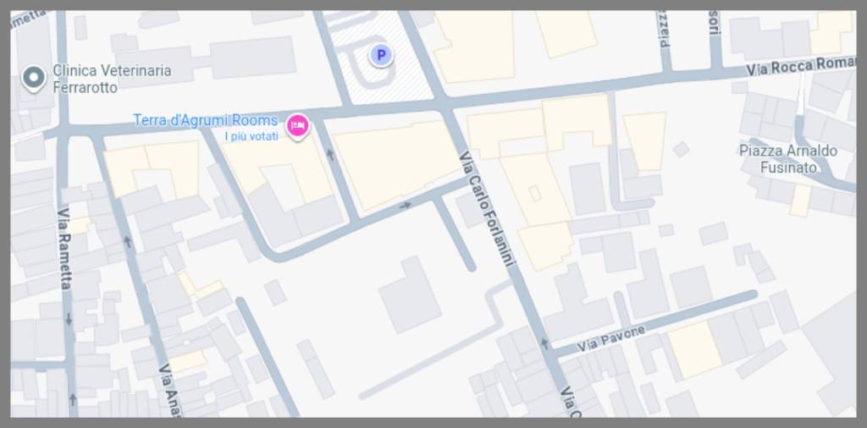Select the Via Rametta street label
This screenshot has width=867, height=428.
[64, 248]
